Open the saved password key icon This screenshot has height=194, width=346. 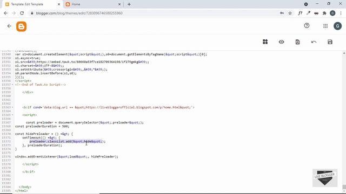[282, 13]
